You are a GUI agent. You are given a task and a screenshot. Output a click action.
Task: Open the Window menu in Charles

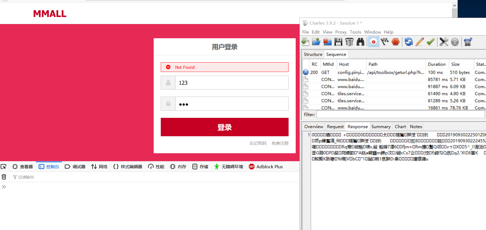pyautogui.click(x=373, y=32)
